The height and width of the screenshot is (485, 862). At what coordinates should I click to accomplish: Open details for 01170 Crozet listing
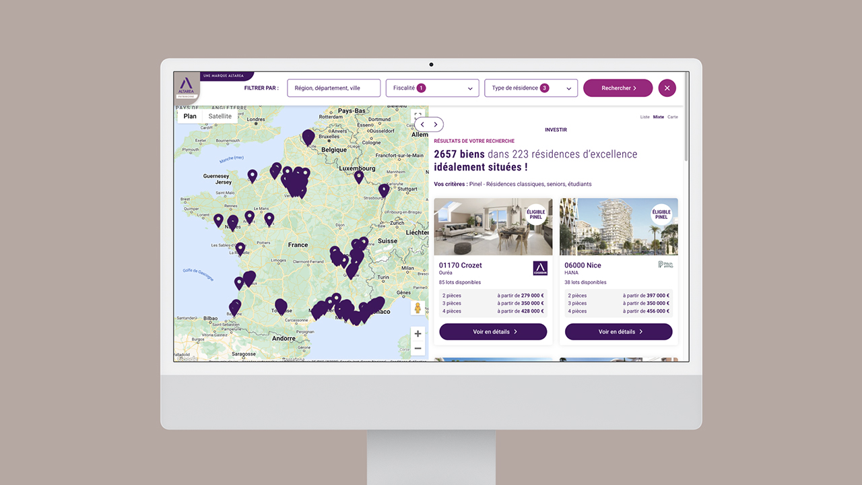(493, 331)
